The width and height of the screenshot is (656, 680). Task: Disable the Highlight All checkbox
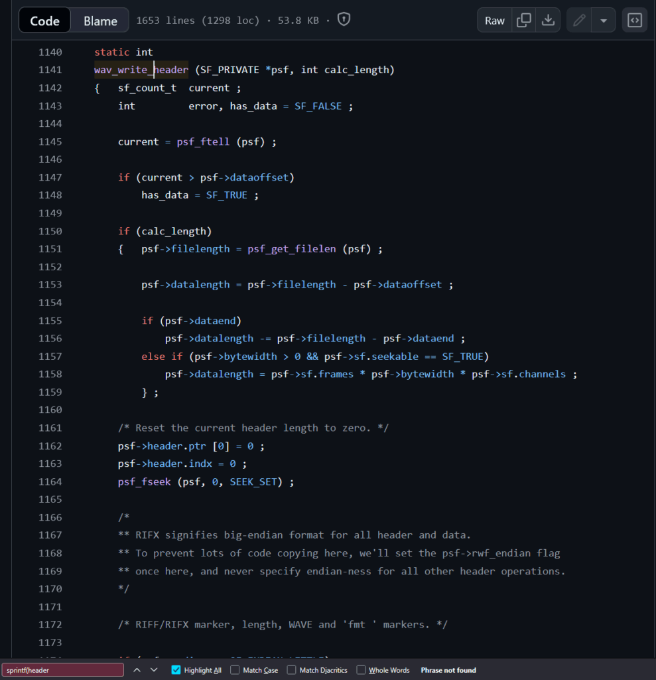(x=176, y=670)
